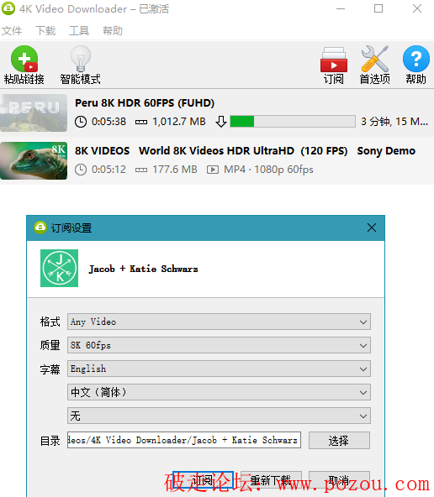Open the File (文件) menu
Image resolution: width=434 pixels, height=497 pixels.
pyautogui.click(x=12, y=31)
